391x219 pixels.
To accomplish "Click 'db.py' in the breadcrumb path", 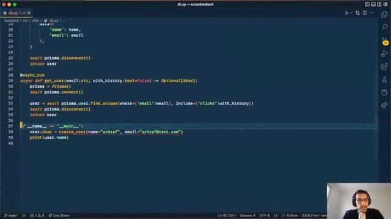I will coord(54,21).
